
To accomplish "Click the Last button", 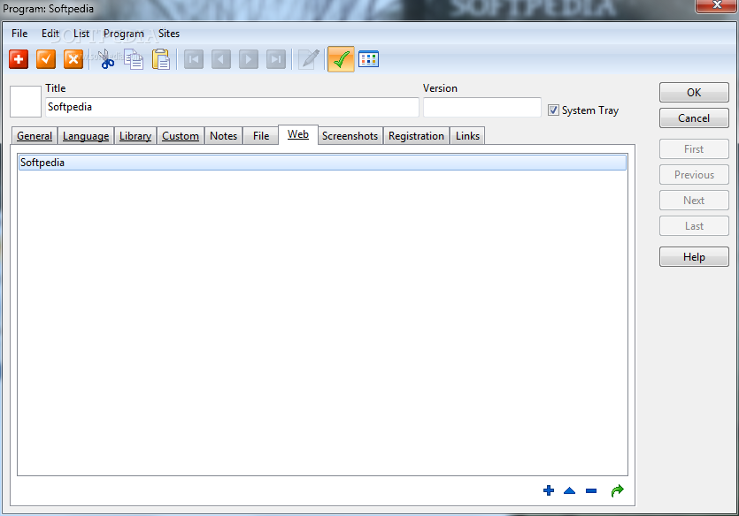I will (x=694, y=226).
